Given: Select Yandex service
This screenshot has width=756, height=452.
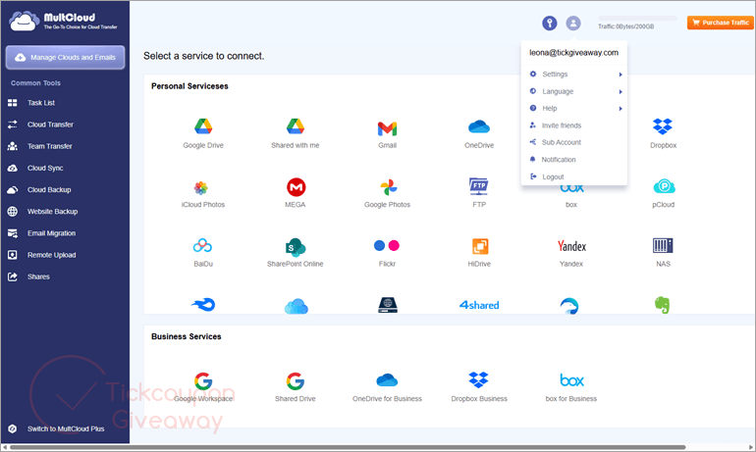Looking at the screenshot, I should (x=571, y=253).
